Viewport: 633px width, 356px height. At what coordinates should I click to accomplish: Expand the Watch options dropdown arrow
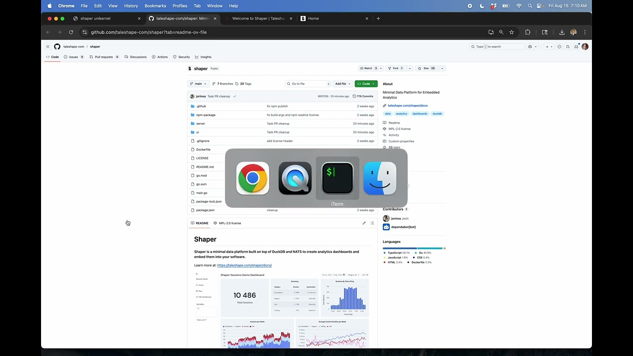[381, 68]
